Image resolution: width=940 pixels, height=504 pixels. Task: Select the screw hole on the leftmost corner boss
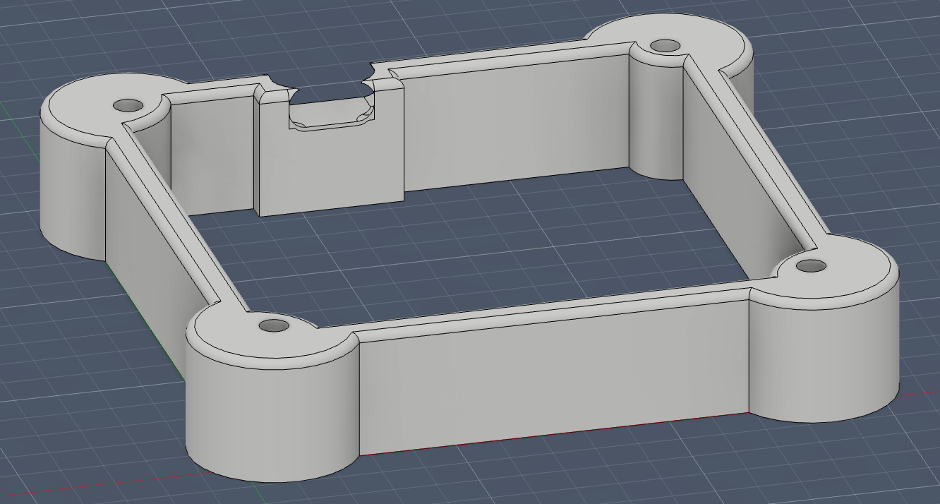point(128,104)
